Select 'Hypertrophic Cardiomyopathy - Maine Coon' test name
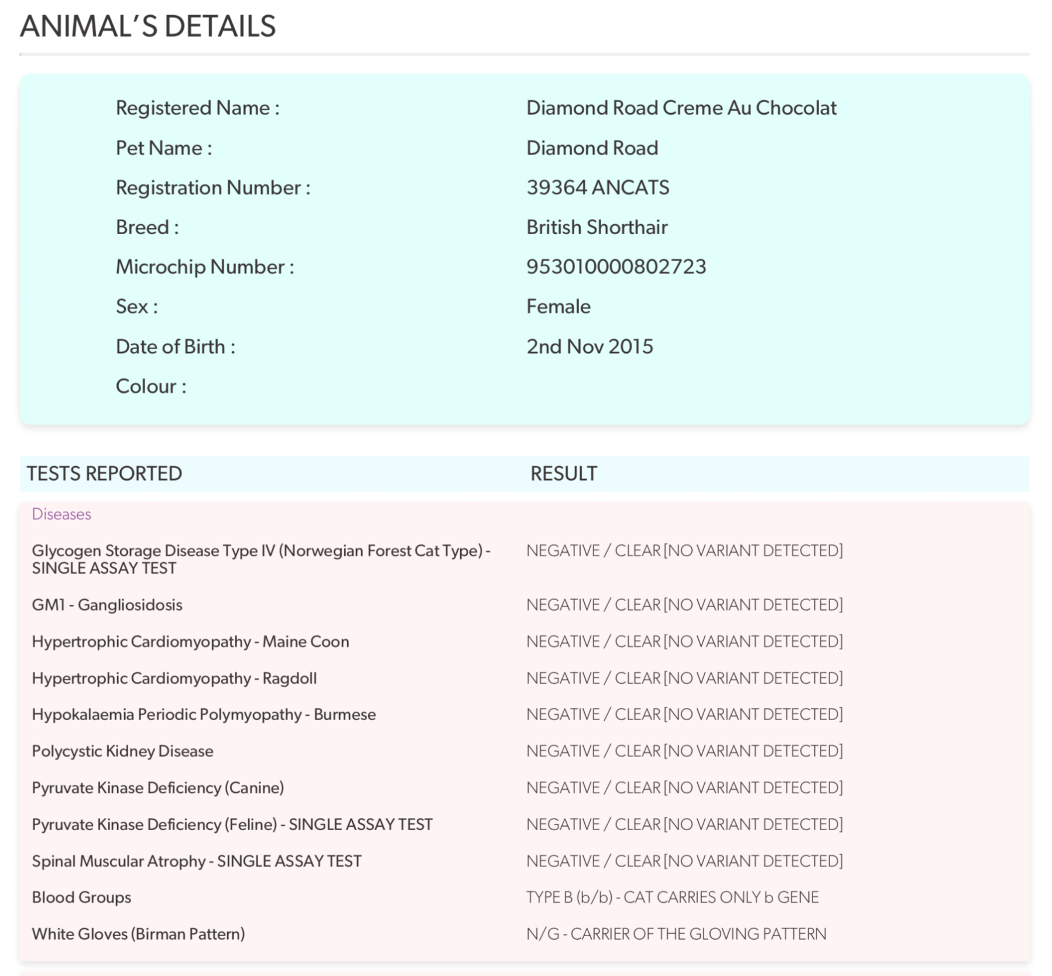 click(190, 642)
